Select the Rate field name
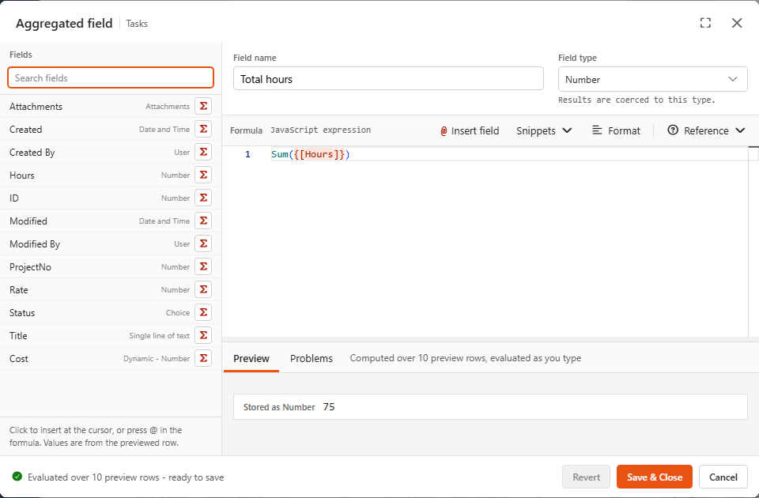This screenshot has height=498, width=759. click(x=18, y=290)
